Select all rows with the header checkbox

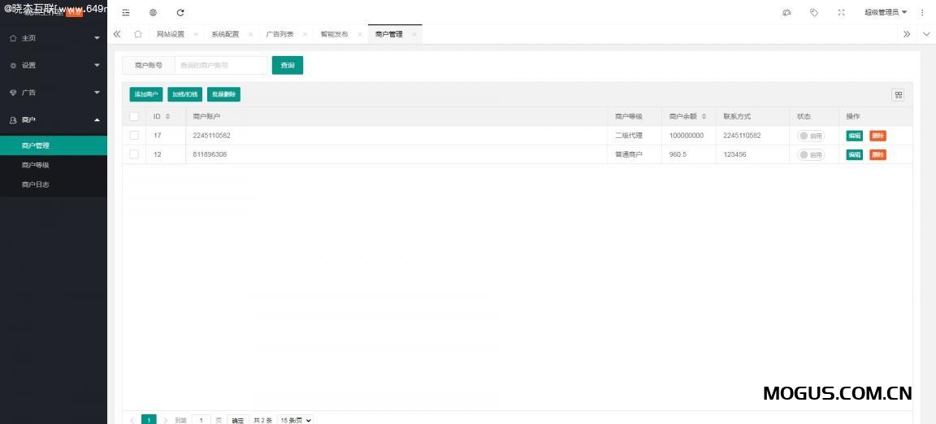[x=134, y=117]
